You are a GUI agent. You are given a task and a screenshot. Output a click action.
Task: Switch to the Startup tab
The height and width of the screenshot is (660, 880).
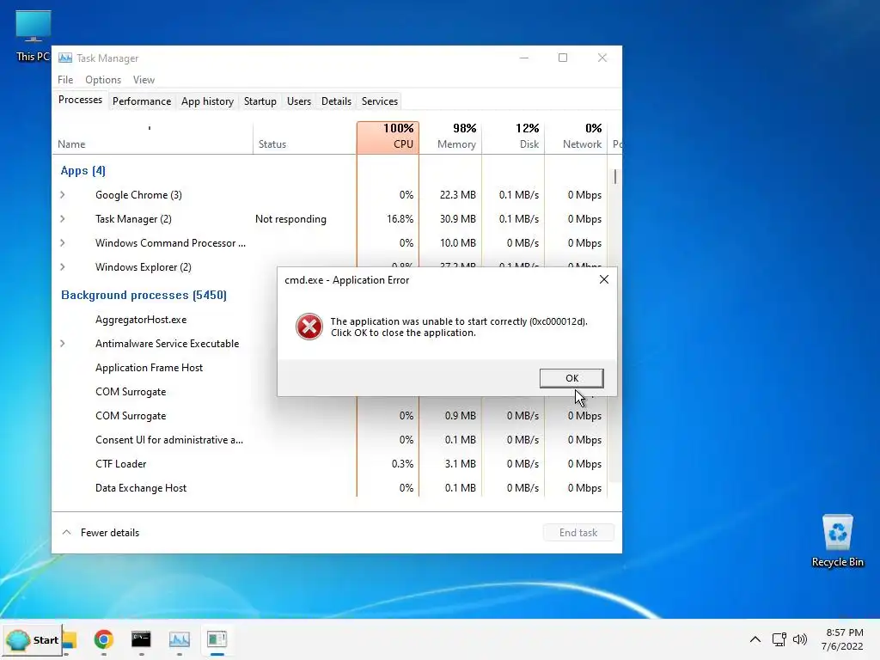click(x=260, y=101)
